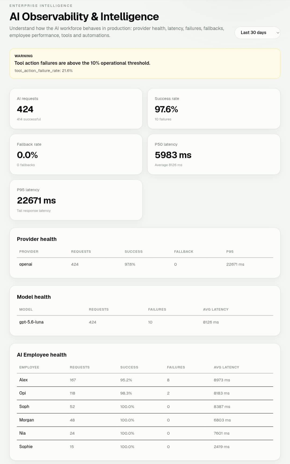Image resolution: width=290 pixels, height=464 pixels.
Task: Click Morgan's avg latency 6803 ms
Action: click(x=222, y=420)
